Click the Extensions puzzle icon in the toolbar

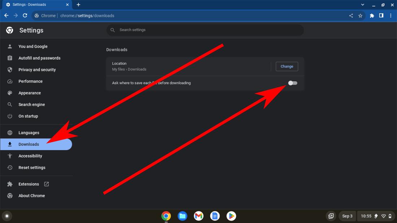(372, 16)
